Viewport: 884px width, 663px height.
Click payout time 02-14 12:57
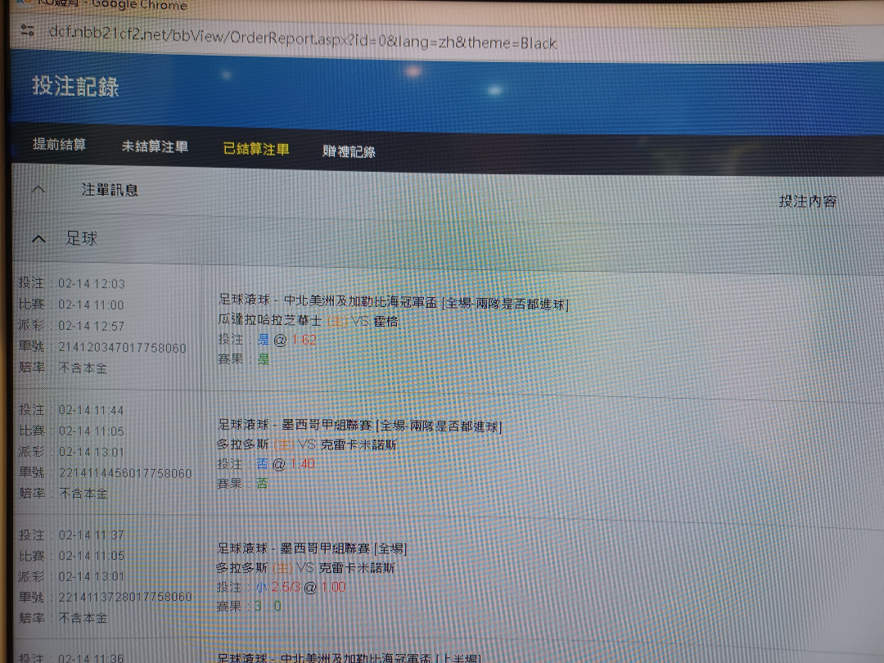(x=92, y=326)
